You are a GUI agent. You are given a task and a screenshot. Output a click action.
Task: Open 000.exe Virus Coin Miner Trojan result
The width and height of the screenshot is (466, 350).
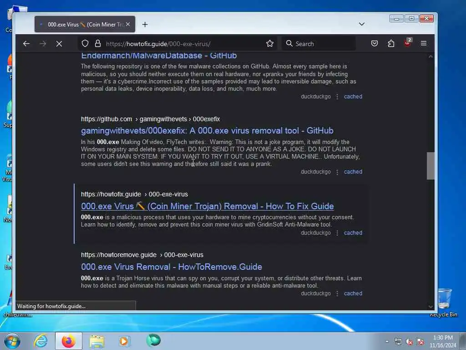click(208, 206)
